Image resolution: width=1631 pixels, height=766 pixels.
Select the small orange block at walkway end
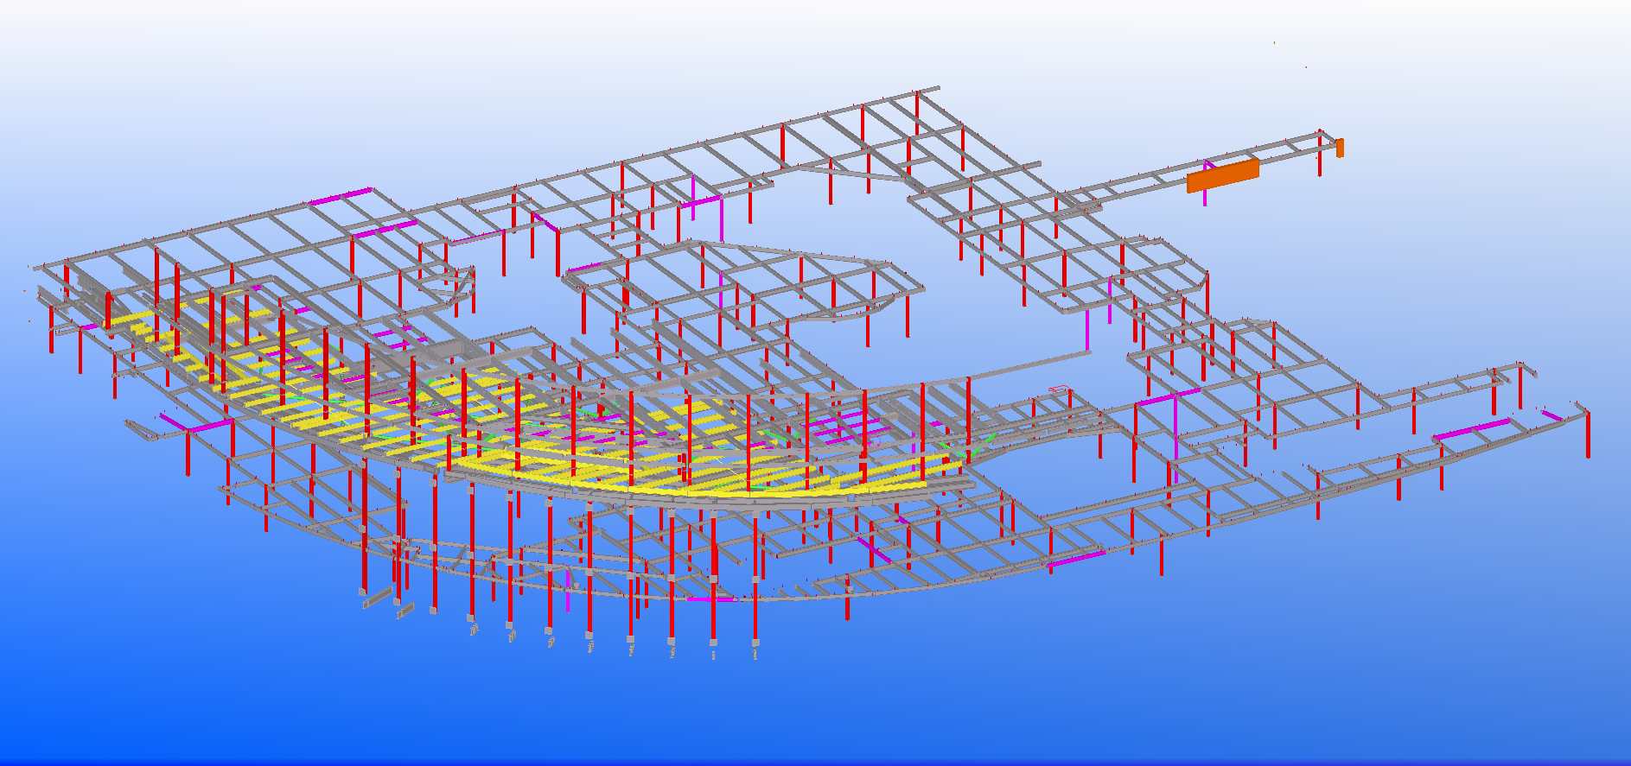click(1340, 148)
